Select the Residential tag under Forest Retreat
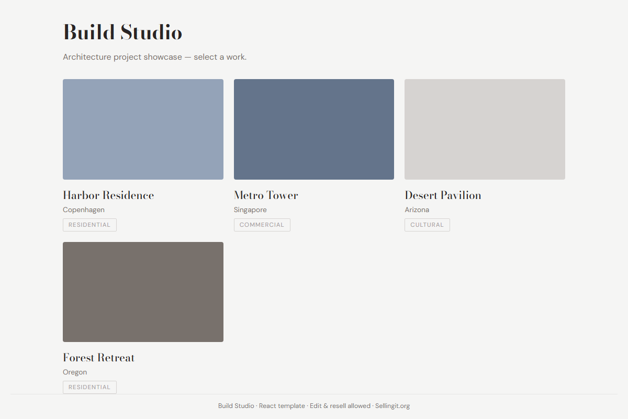 click(x=89, y=387)
